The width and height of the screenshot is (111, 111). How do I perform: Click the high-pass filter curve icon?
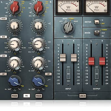49,80
